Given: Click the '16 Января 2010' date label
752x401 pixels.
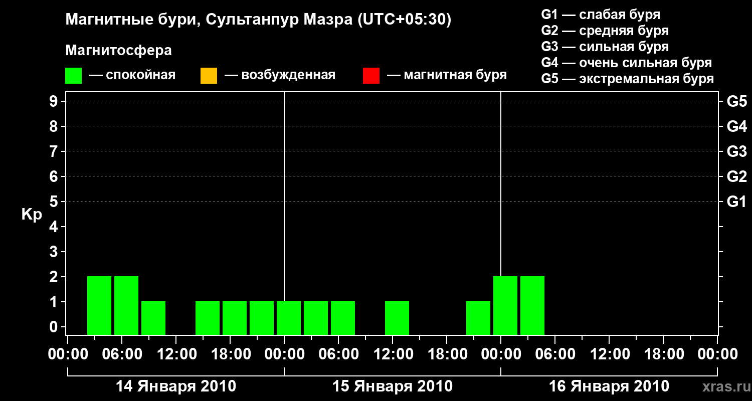Looking at the screenshot, I should coord(609,386).
